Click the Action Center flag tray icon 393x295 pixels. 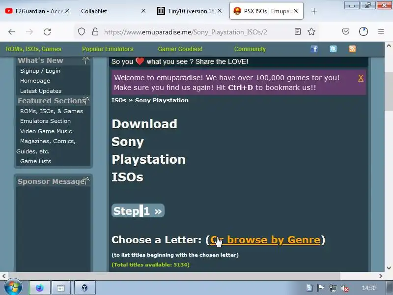[321, 288]
